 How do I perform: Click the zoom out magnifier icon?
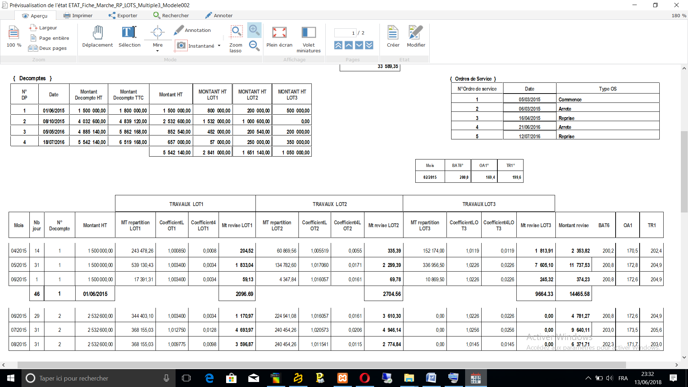(x=254, y=46)
